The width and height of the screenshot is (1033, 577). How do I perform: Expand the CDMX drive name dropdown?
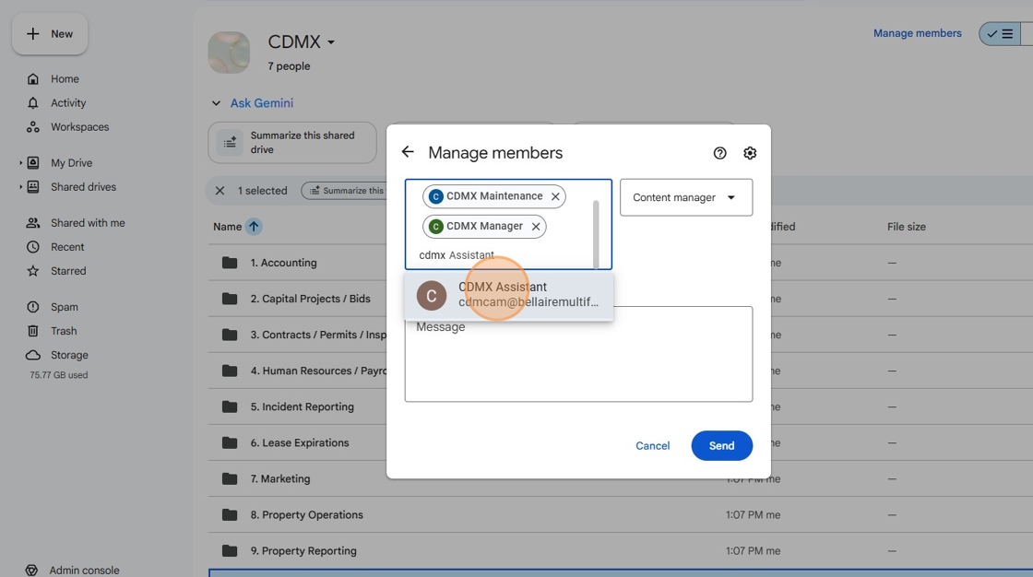click(331, 42)
